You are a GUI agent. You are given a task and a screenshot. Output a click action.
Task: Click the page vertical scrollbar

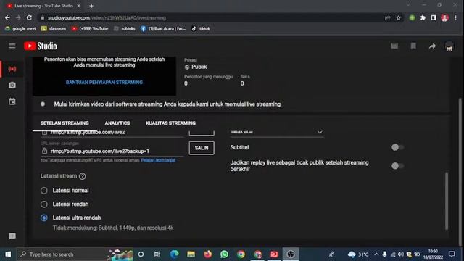tap(460, 172)
